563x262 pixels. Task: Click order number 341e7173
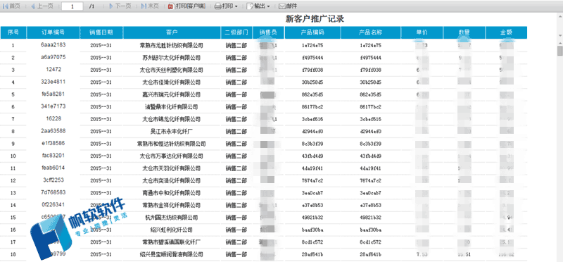tap(53, 106)
